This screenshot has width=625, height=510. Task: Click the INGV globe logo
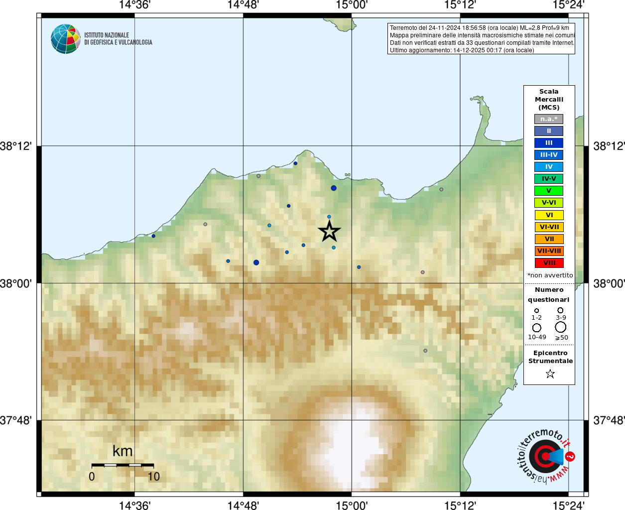pyautogui.click(x=66, y=39)
